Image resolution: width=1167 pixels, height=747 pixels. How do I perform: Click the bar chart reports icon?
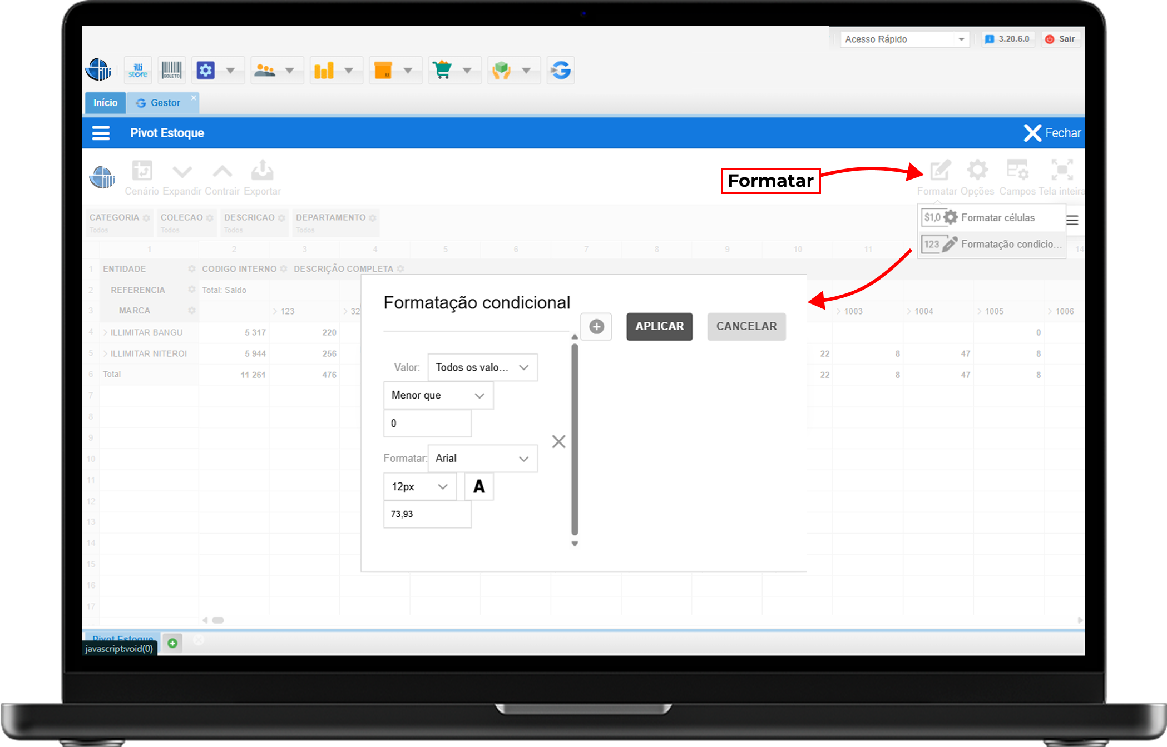coord(324,71)
